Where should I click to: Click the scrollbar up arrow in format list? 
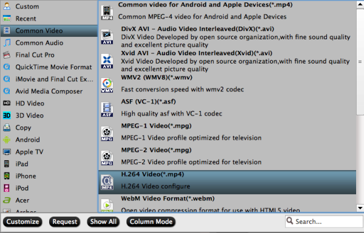pos(360,5)
